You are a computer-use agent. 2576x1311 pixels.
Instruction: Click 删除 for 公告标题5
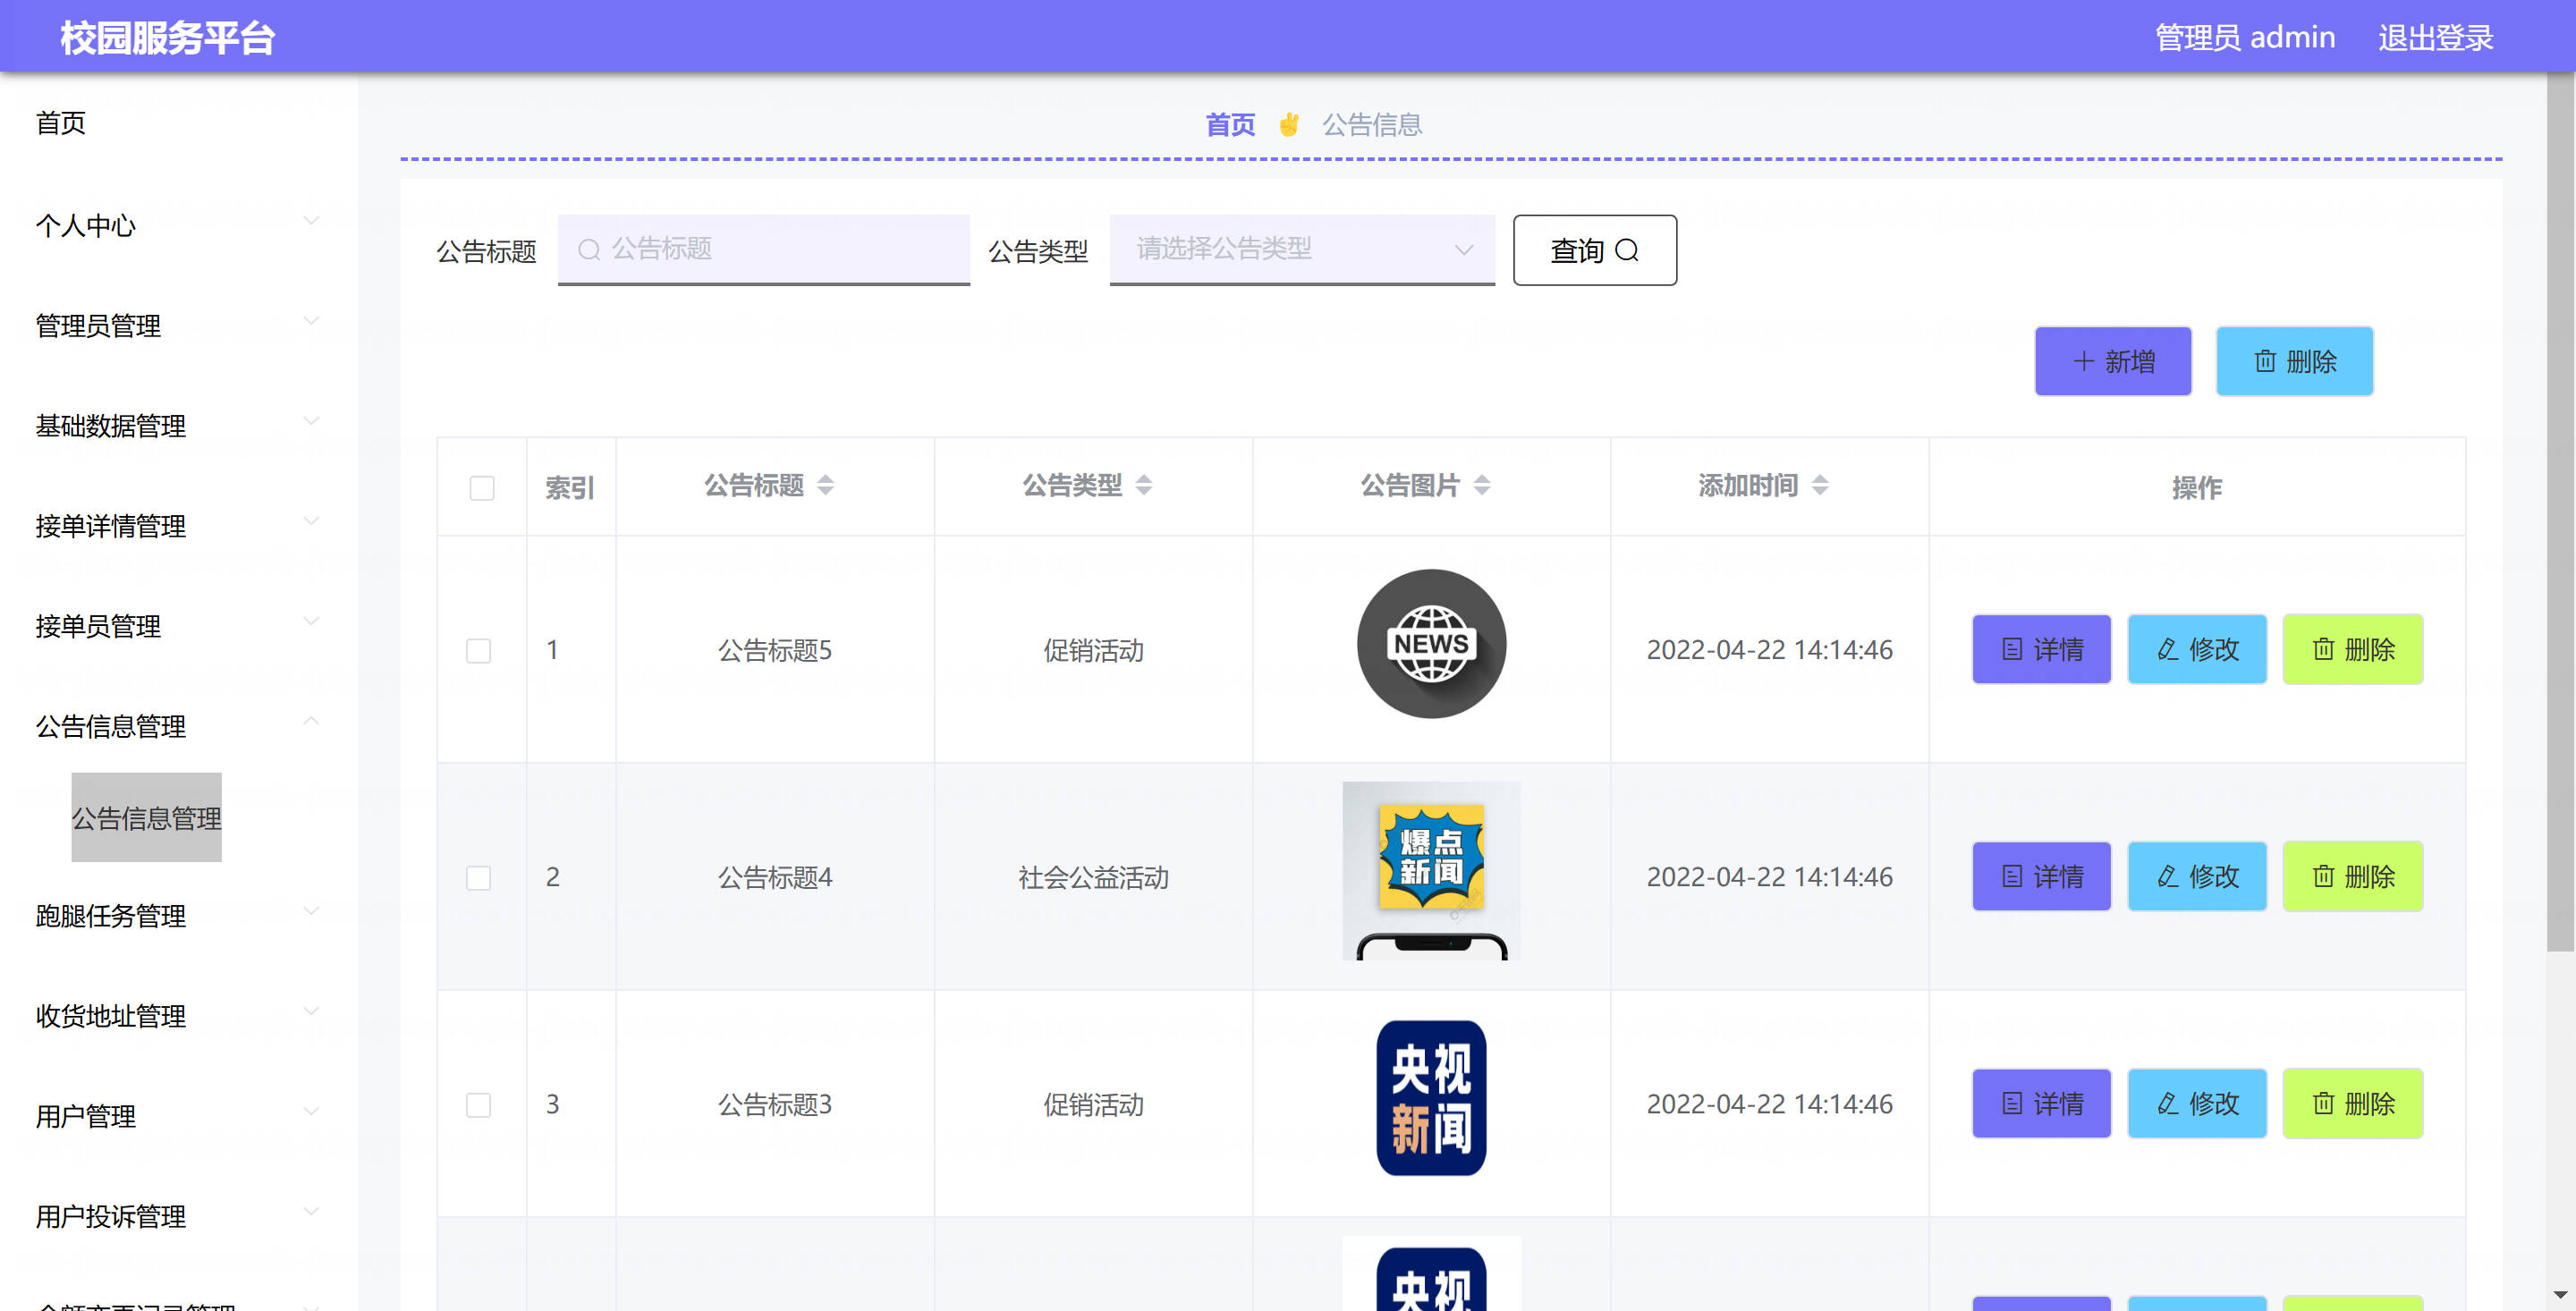[x=2352, y=649]
